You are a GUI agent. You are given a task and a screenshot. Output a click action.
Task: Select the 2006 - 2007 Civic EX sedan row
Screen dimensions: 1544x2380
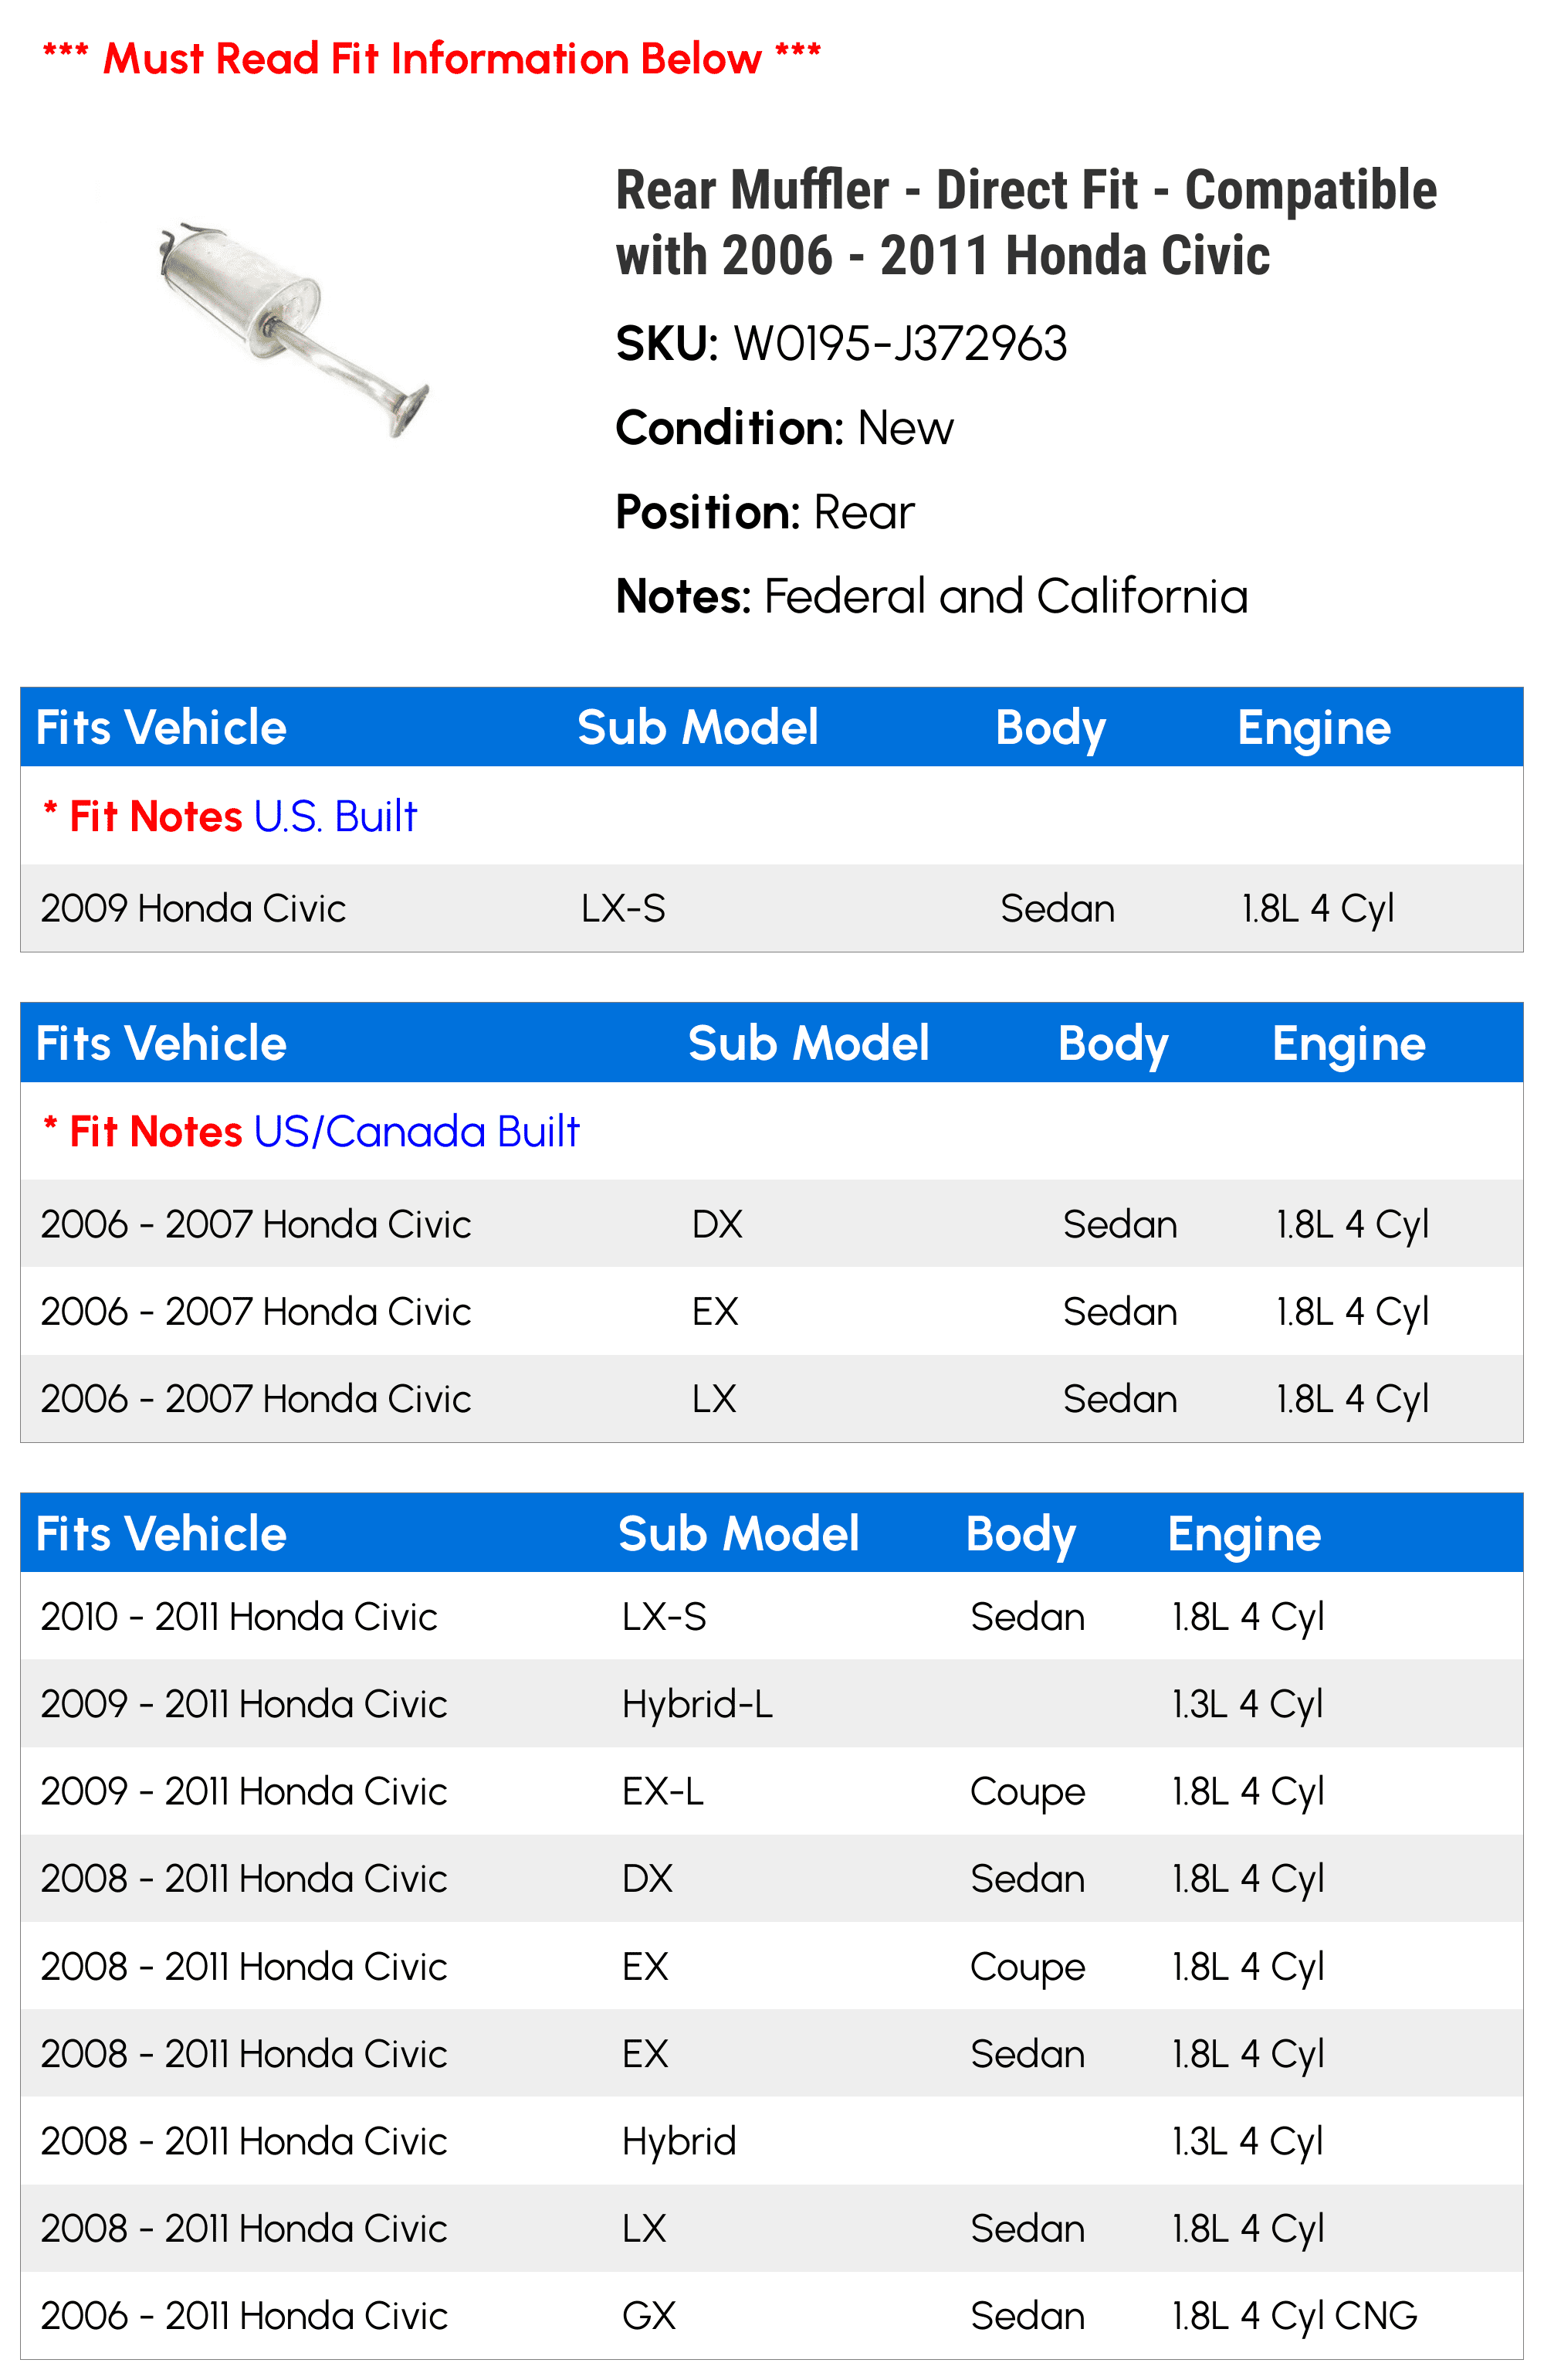771,1311
